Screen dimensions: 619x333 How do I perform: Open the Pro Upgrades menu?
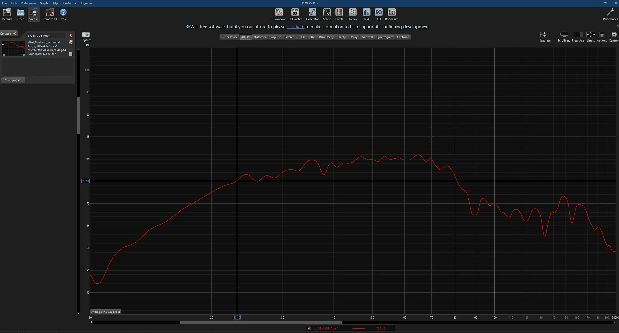coord(83,3)
